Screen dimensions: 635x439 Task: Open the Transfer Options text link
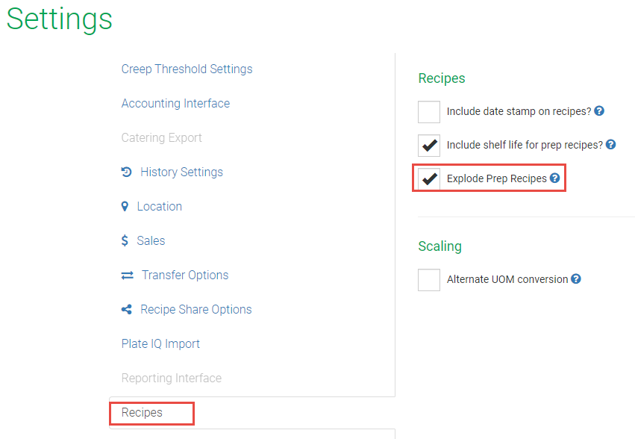tap(185, 275)
